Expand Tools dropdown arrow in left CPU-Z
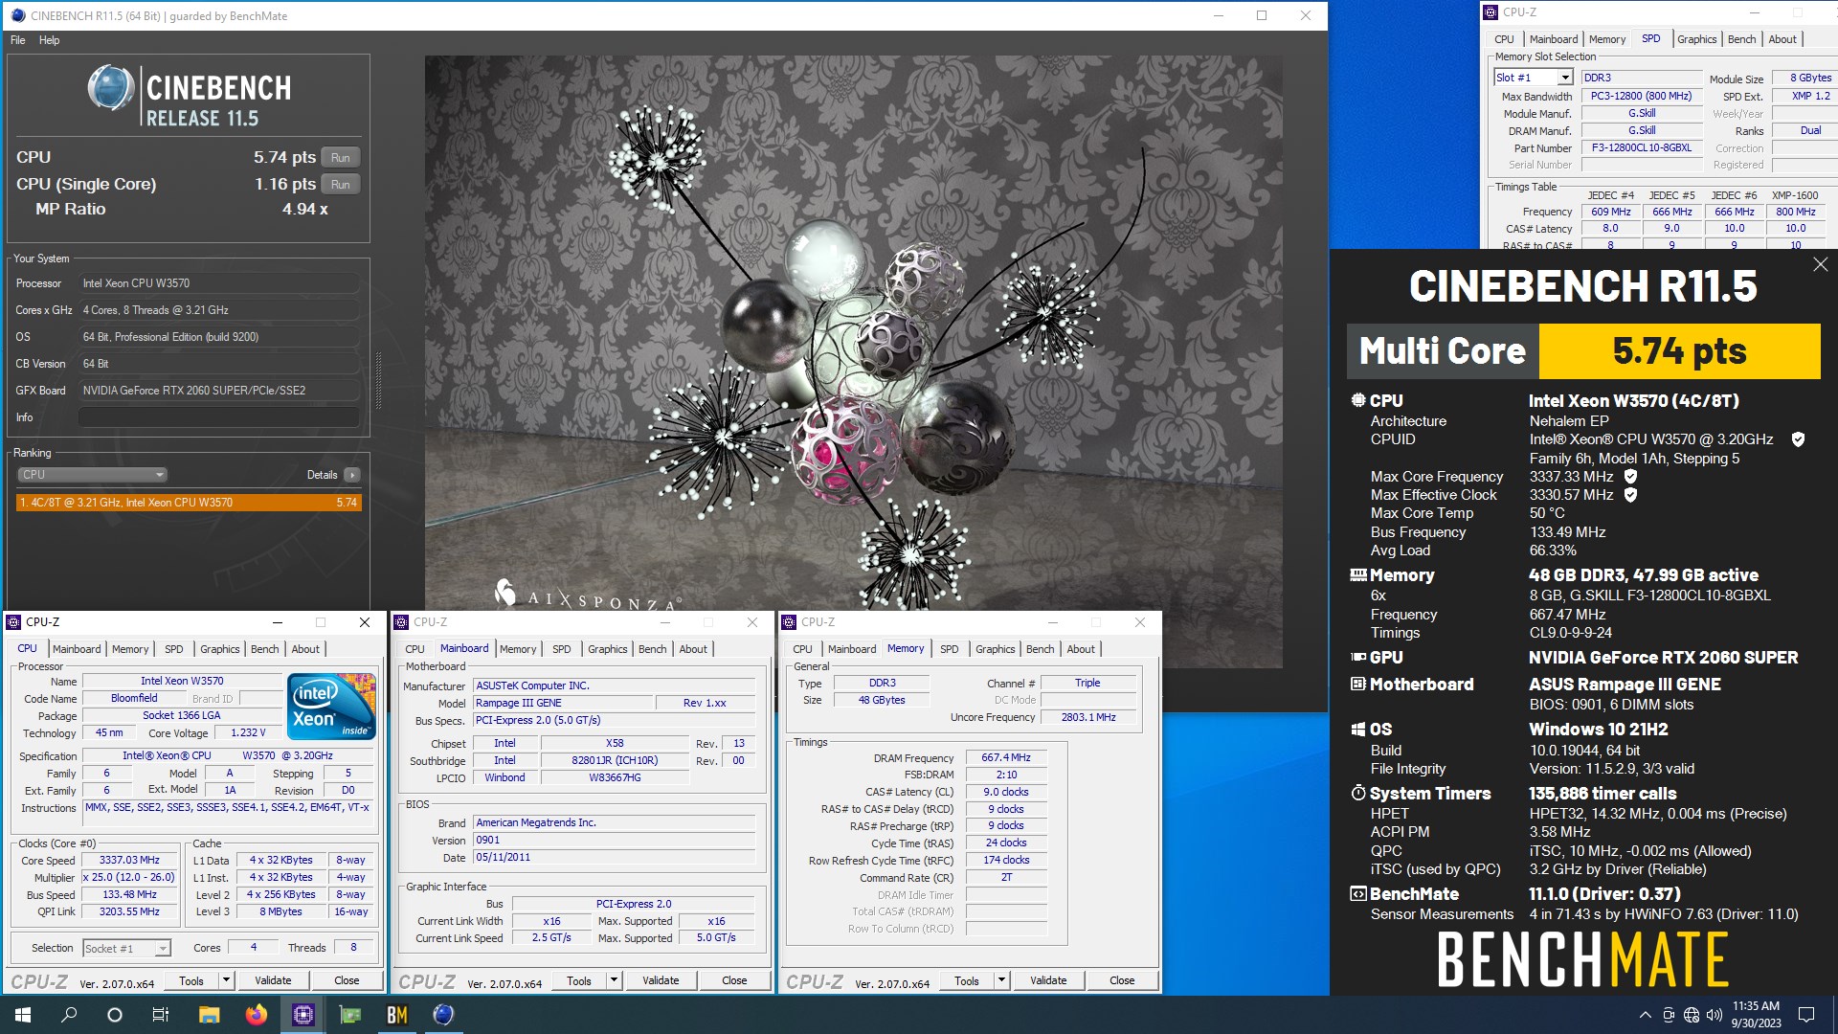Image resolution: width=1838 pixels, height=1034 pixels. click(x=227, y=980)
